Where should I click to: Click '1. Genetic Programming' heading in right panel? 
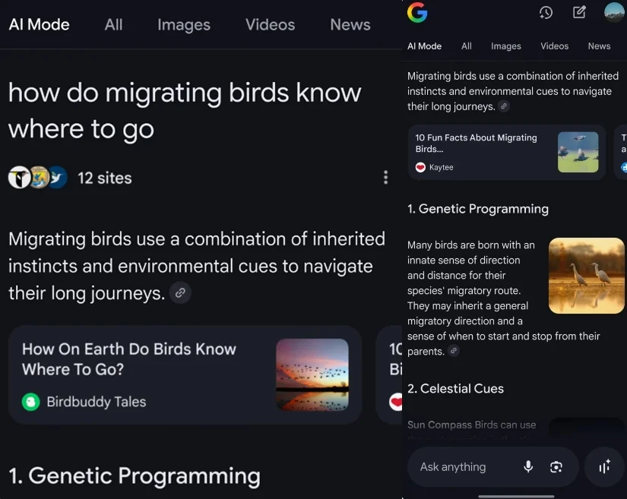click(x=478, y=209)
